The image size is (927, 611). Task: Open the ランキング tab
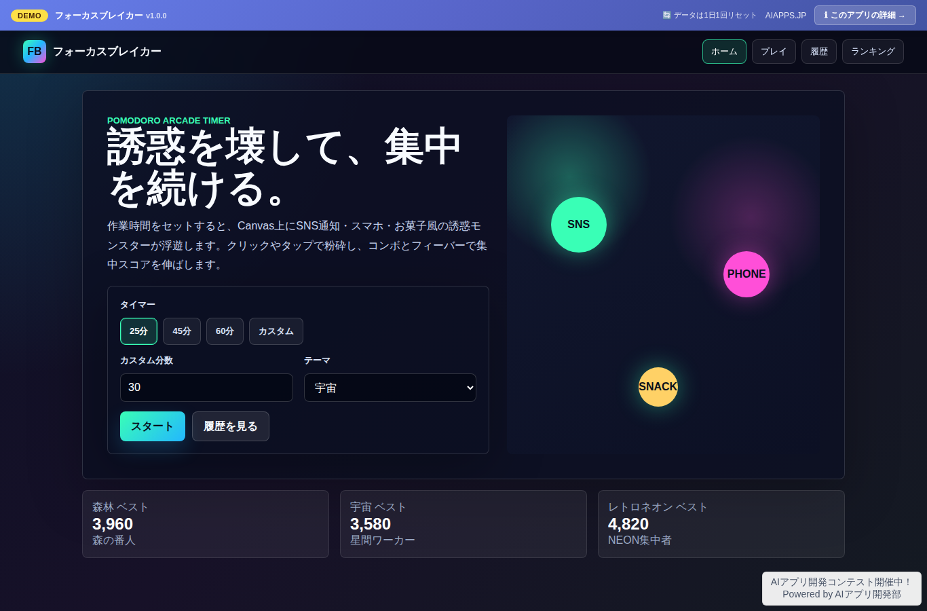tap(873, 52)
